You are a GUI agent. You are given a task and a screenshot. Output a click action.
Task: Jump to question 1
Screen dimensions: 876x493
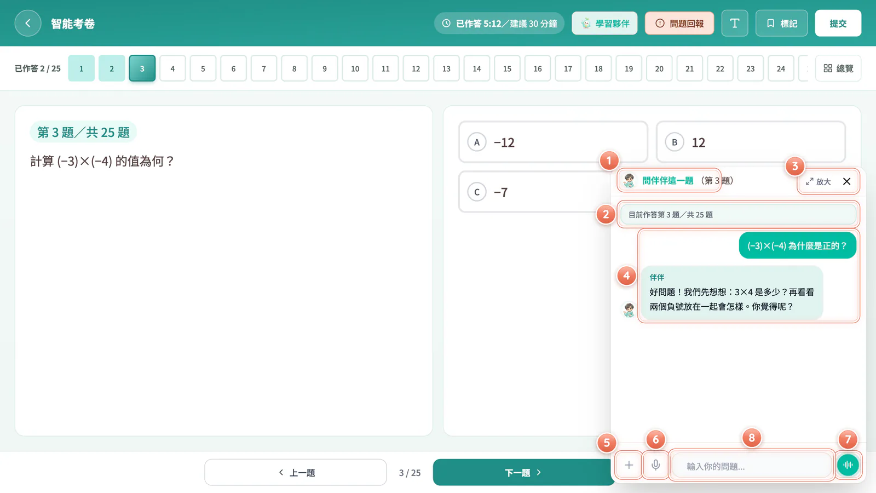[x=82, y=68]
